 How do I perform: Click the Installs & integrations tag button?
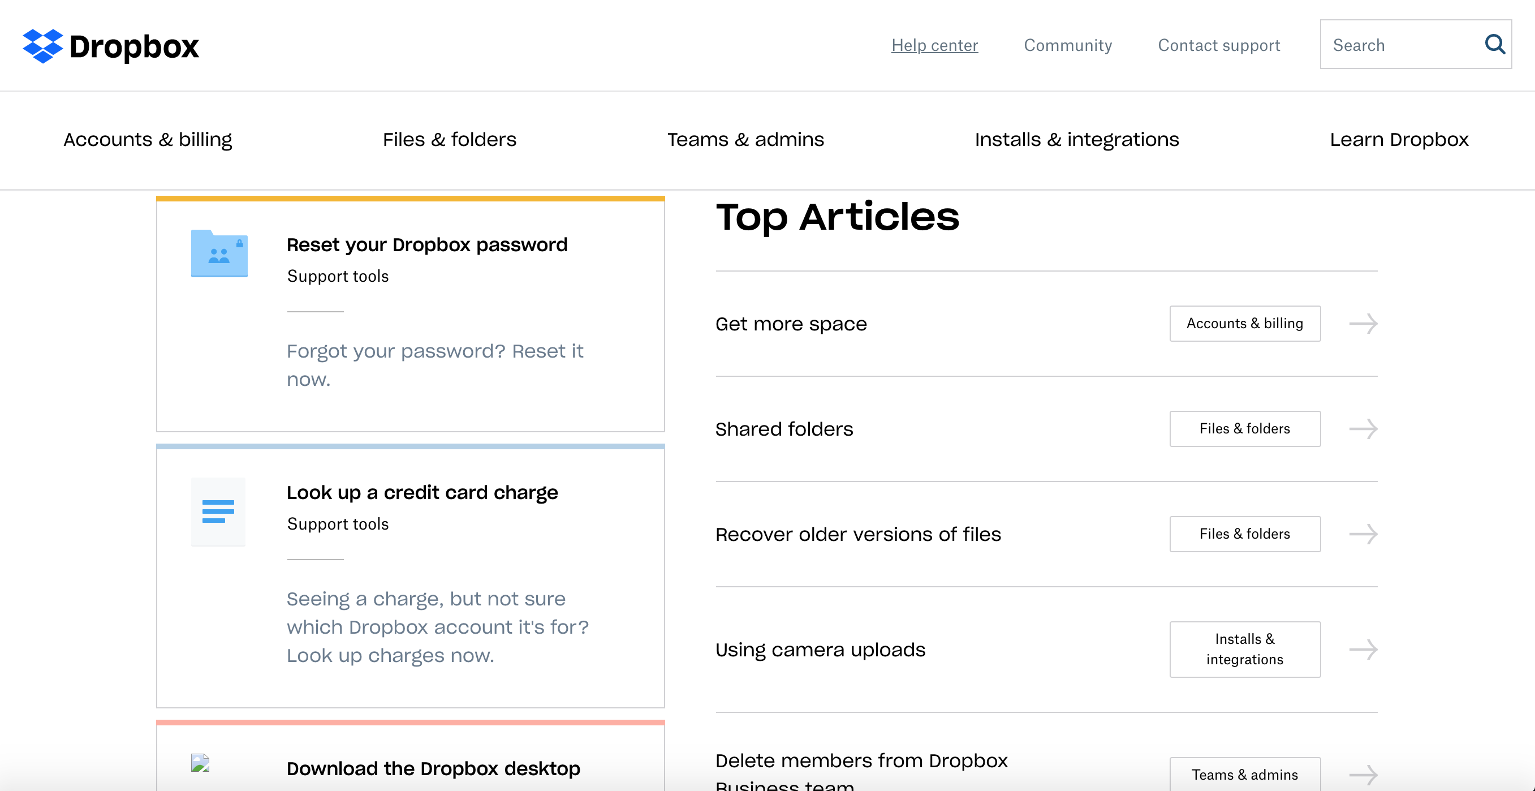pos(1245,649)
